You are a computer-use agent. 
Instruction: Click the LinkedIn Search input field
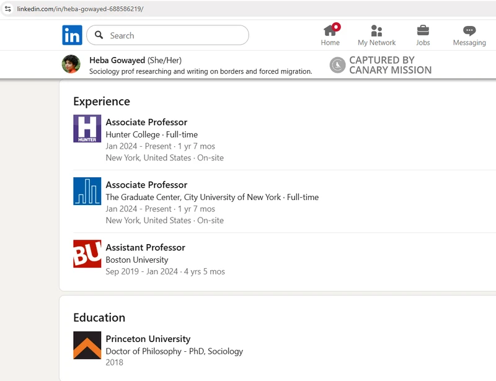click(x=174, y=35)
